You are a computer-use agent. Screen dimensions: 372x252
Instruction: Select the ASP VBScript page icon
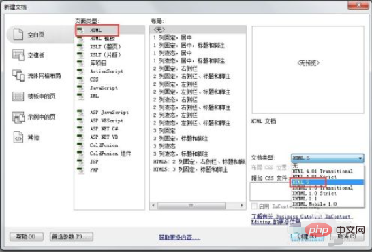click(80, 121)
